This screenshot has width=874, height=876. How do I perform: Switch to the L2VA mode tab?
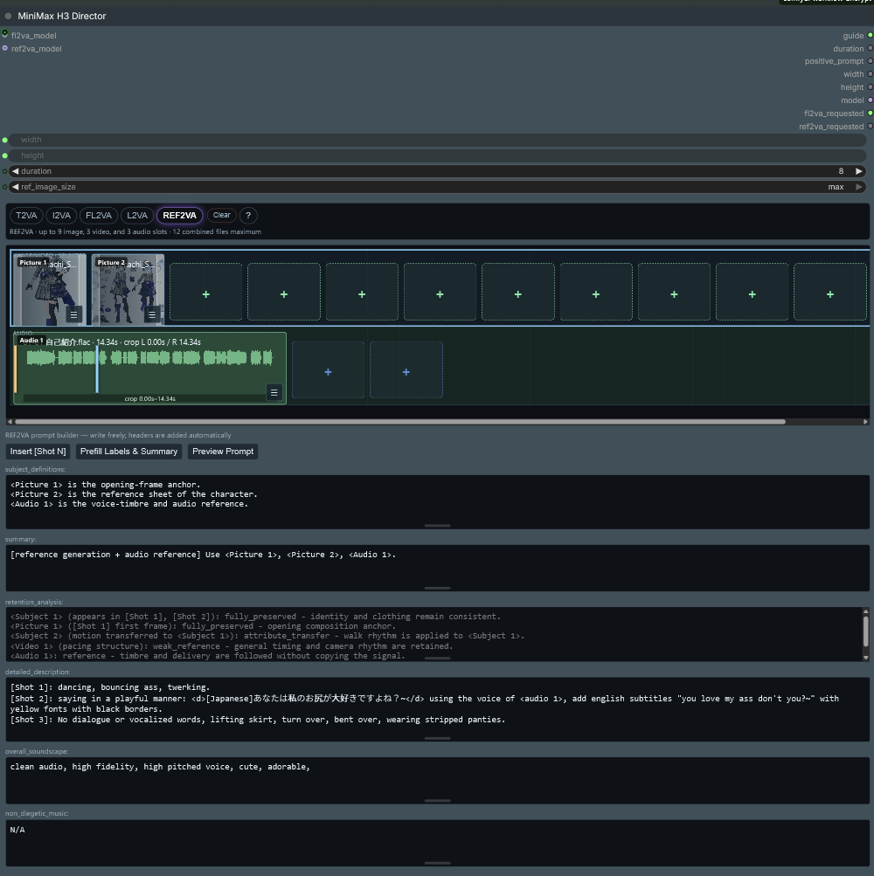(137, 215)
